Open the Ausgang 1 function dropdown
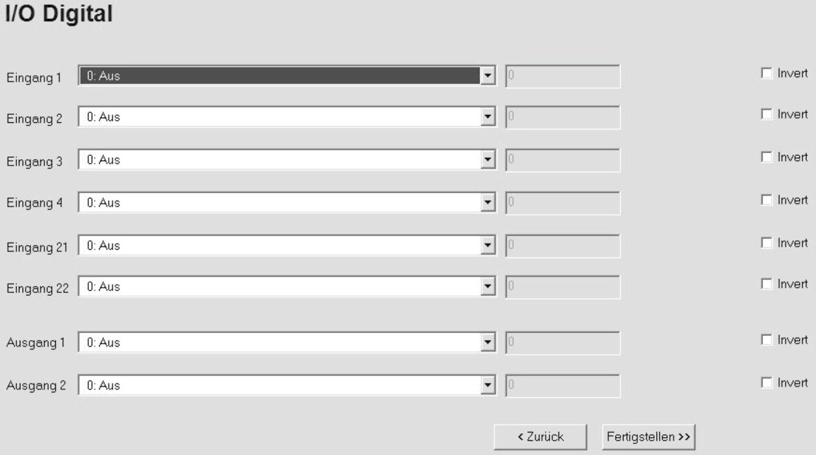Screen dimensions: 816x455 tap(487, 342)
